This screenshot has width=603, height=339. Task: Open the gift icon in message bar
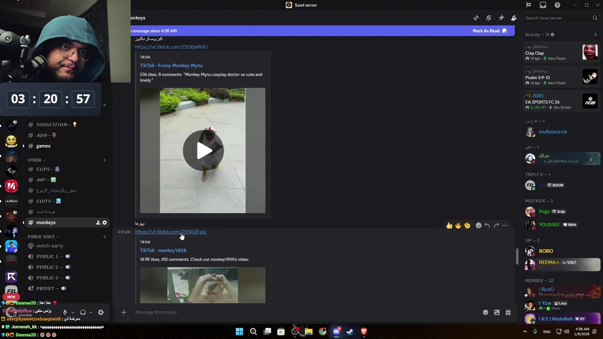508,312
